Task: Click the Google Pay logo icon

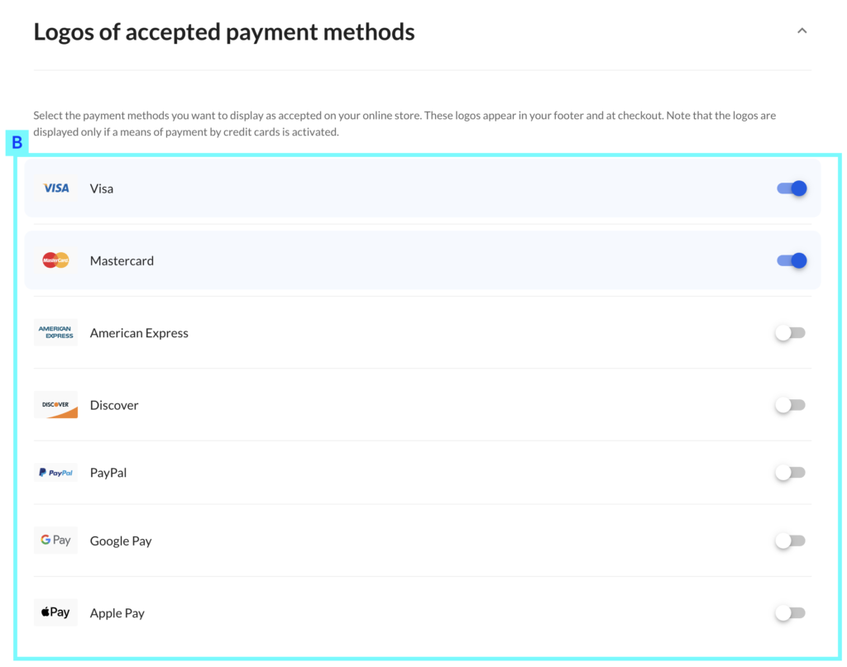Action: (x=55, y=541)
